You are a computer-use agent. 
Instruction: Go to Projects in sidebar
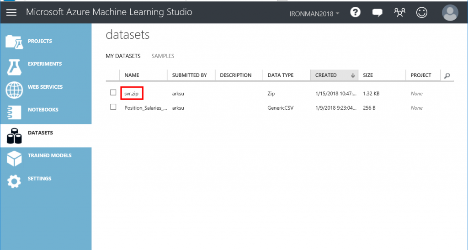coord(40,41)
